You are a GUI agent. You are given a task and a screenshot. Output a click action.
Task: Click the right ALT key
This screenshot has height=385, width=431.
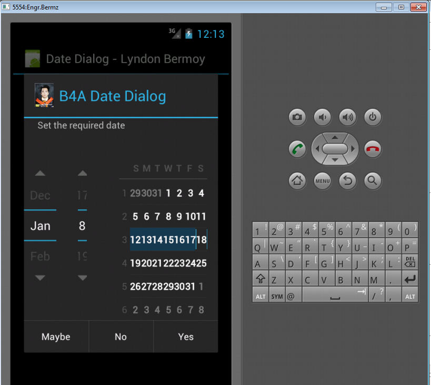pos(410,295)
